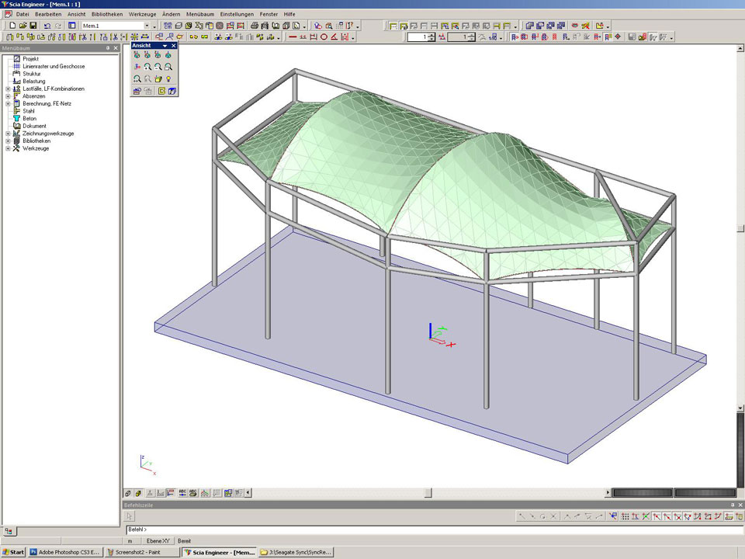745x559 pixels.
Task: Open the Stahl item in the Menübaum
Action: point(28,111)
